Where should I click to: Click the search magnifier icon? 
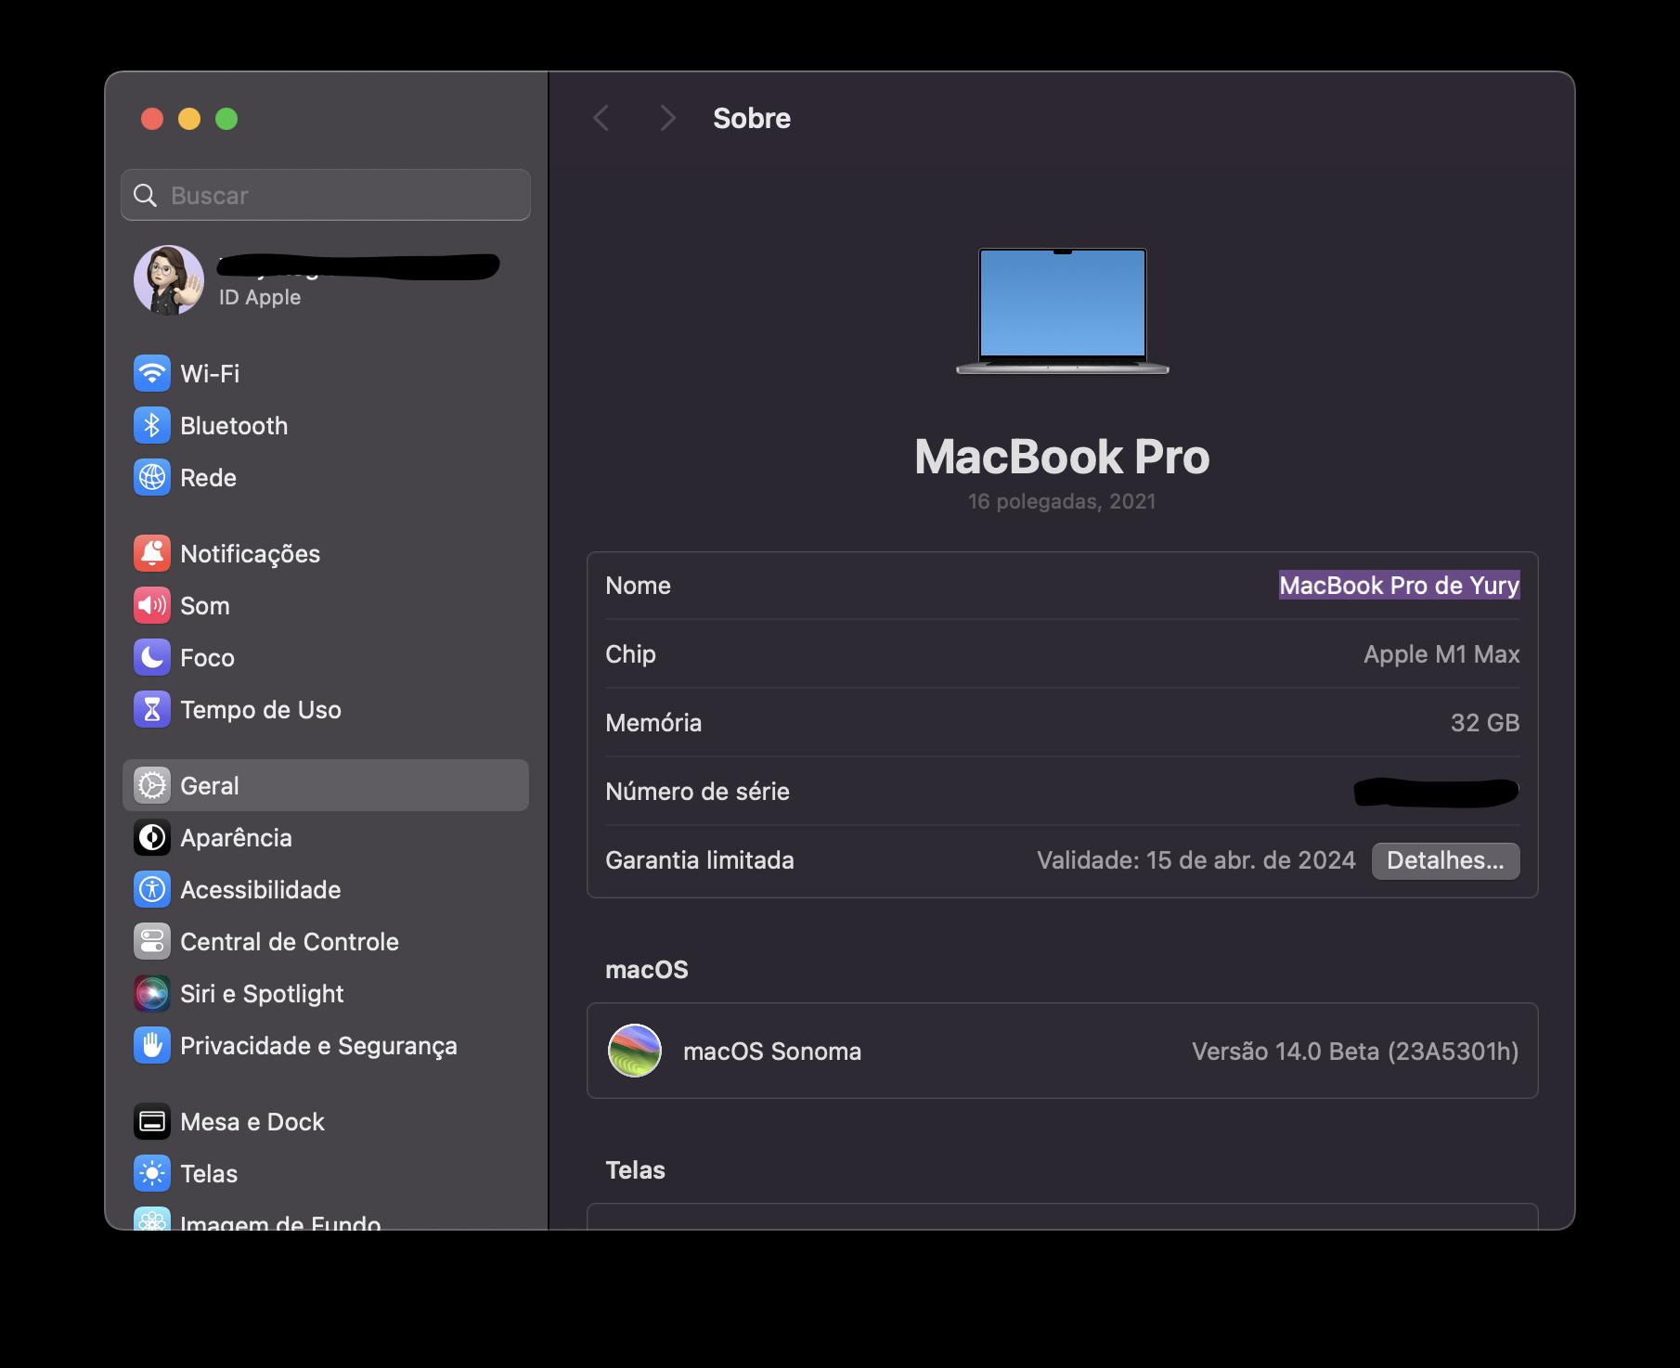click(x=146, y=195)
